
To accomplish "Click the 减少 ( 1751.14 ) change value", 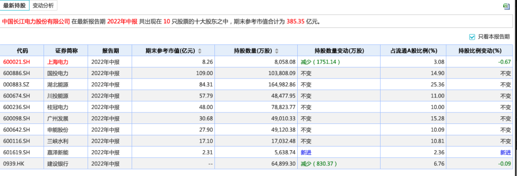I will (x=320, y=62).
